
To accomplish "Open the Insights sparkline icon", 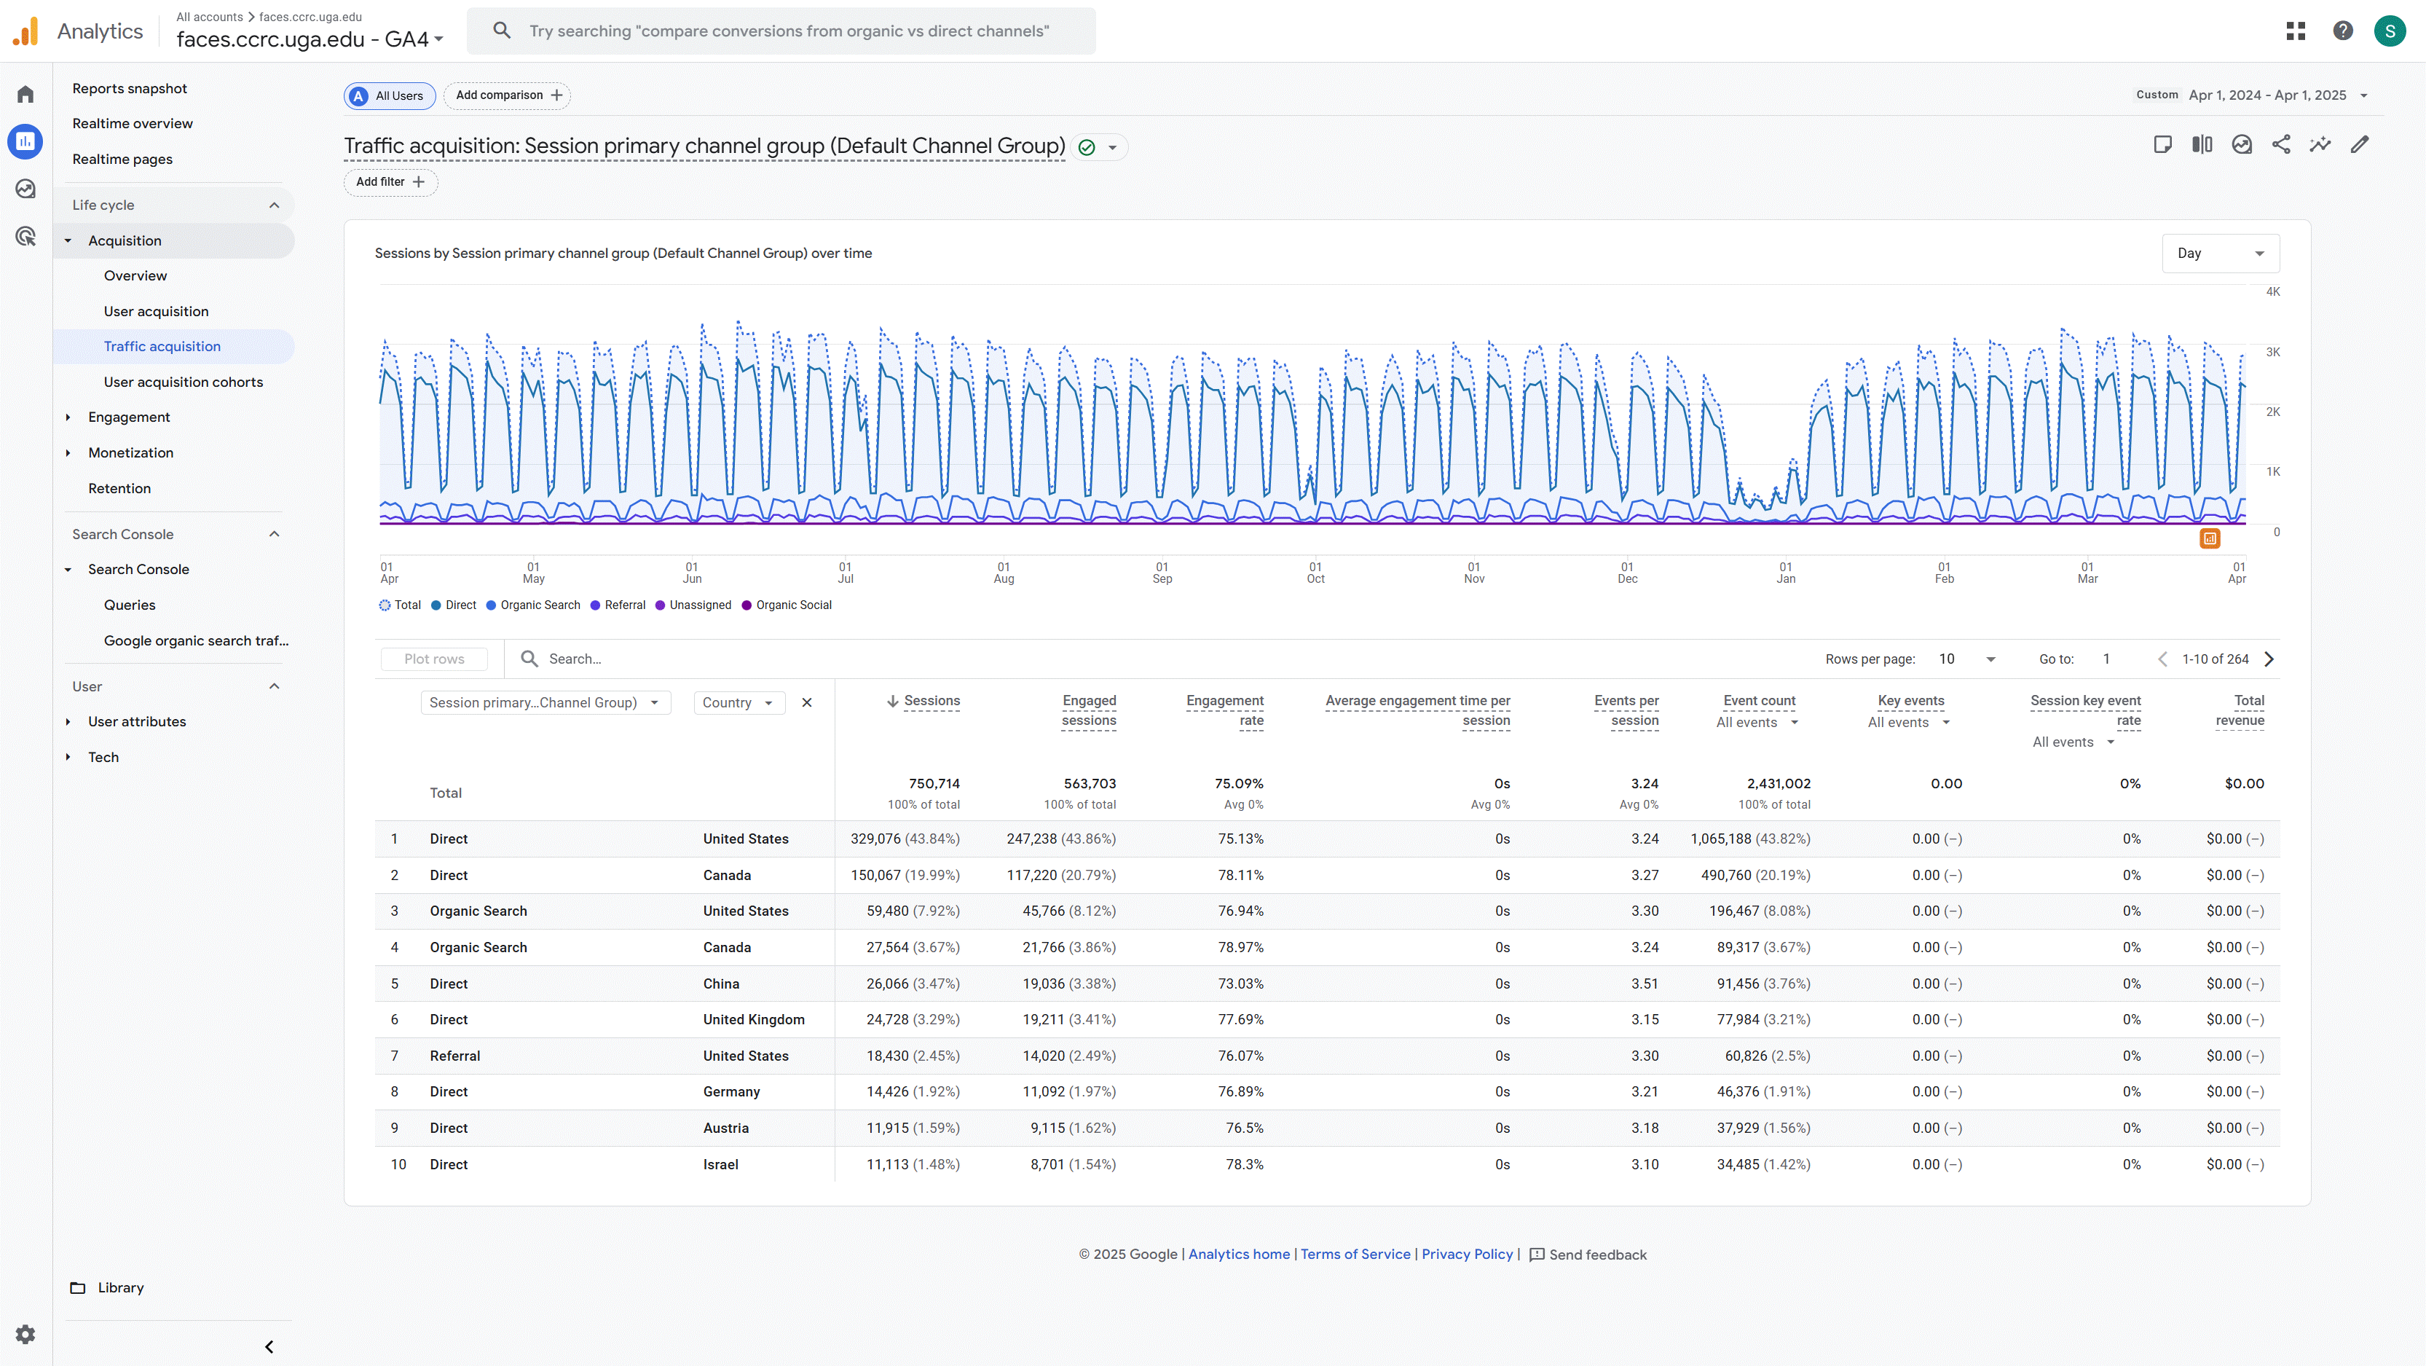I will (2320, 144).
